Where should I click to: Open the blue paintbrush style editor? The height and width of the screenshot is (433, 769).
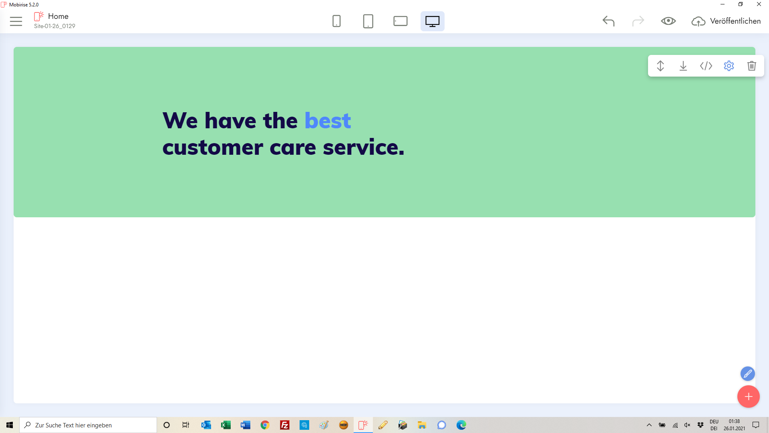(747, 374)
